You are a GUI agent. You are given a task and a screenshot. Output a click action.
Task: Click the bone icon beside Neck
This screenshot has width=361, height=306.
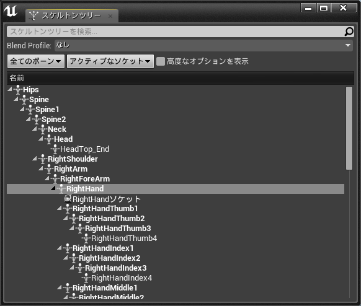tap(43, 129)
